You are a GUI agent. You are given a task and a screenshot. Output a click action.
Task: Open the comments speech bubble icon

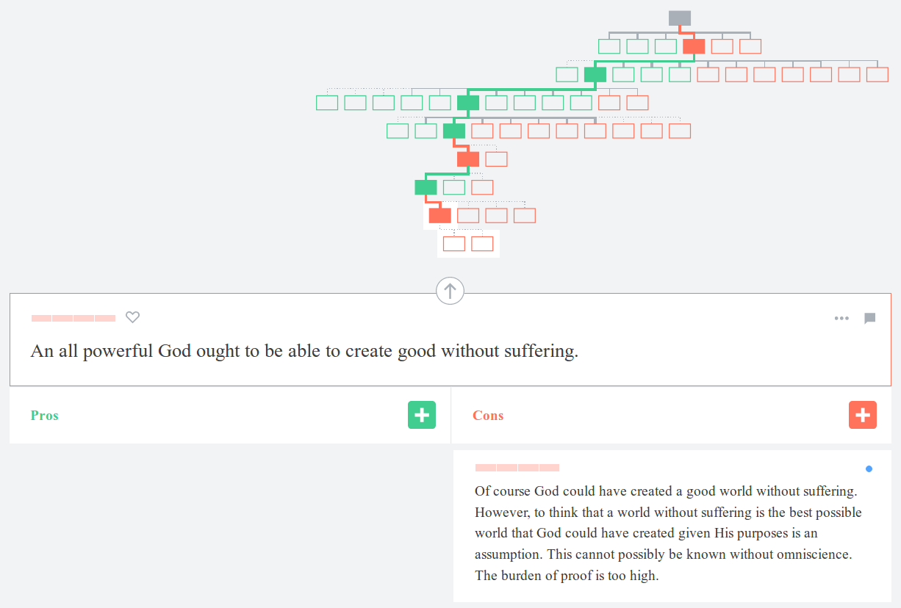coord(869,318)
